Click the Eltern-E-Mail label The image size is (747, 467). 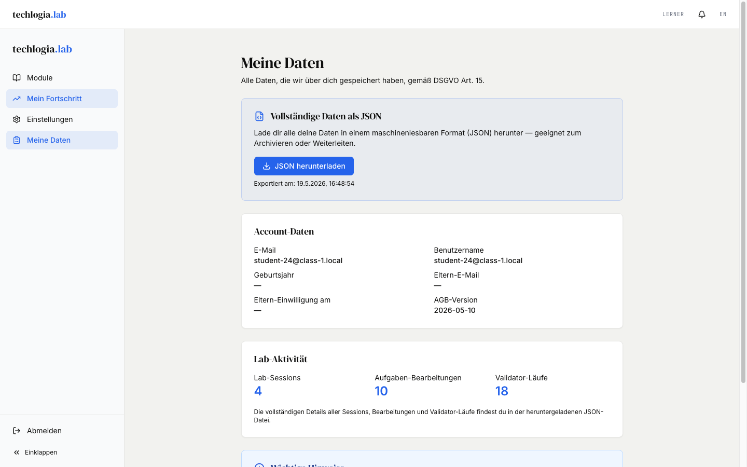tap(457, 275)
